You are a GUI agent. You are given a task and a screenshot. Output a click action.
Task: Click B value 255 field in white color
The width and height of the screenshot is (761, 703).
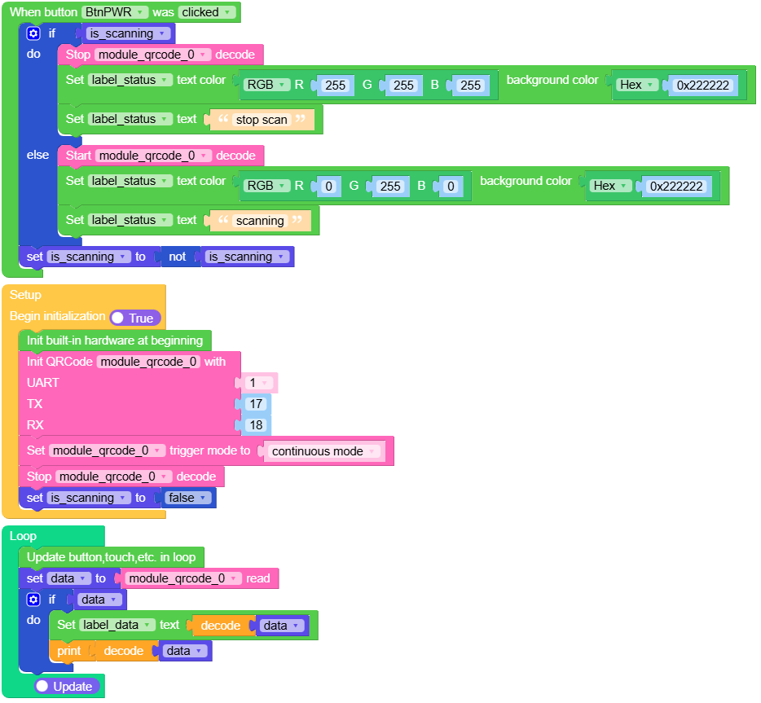[470, 86]
